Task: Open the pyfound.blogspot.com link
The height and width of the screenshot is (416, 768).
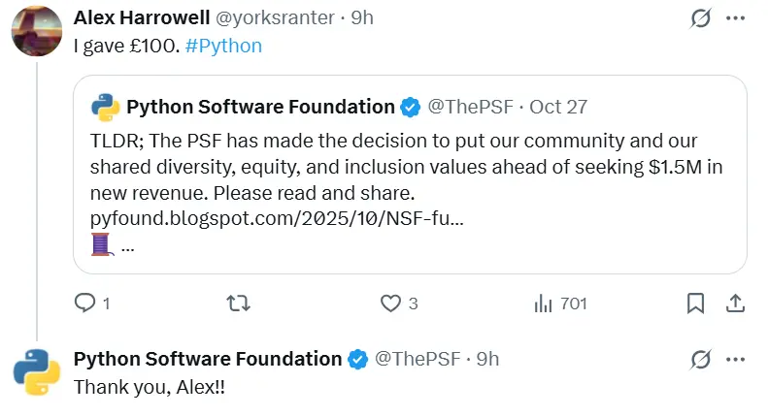Action: (276, 217)
